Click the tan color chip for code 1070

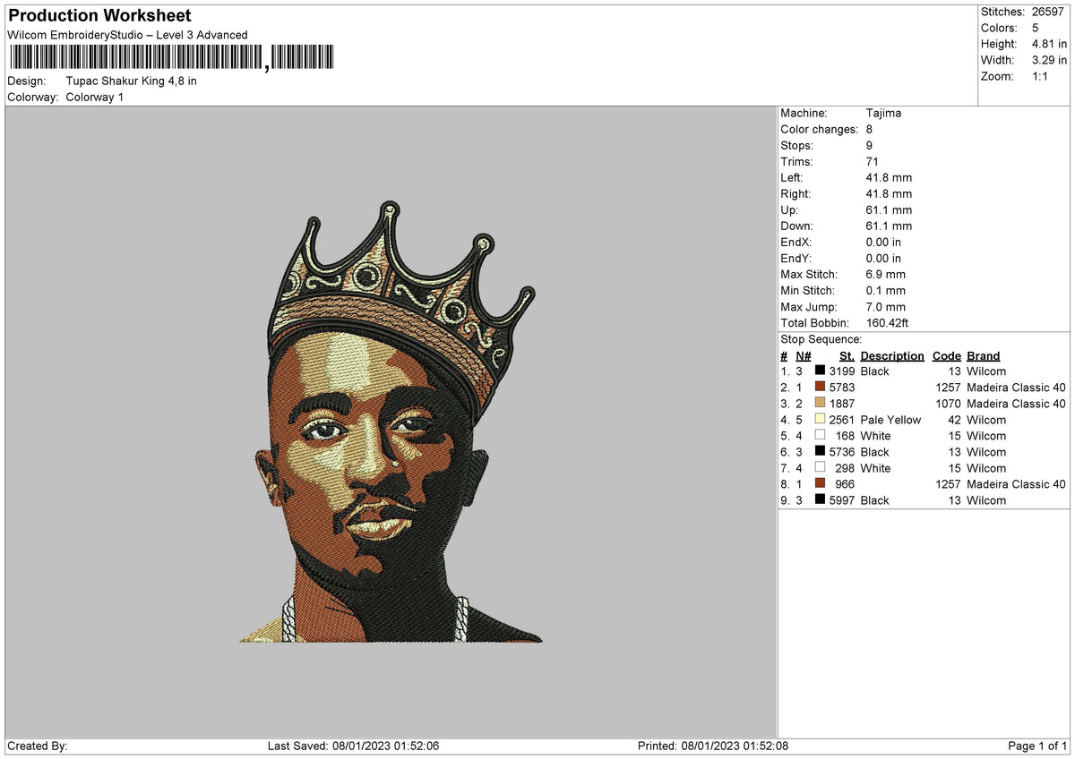coord(820,403)
